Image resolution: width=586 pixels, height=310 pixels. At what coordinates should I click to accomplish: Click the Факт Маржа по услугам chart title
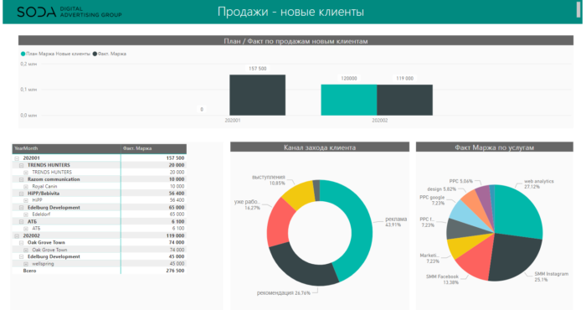[x=494, y=147]
